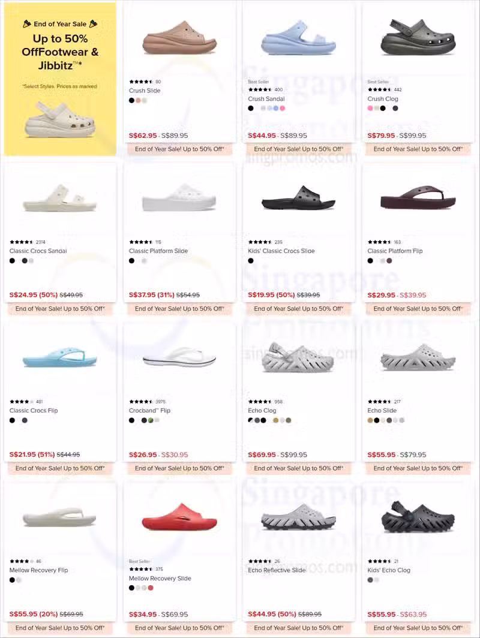View the Kids' Echo Clog thumbnail
This screenshot has width=480, height=638.
[418, 517]
